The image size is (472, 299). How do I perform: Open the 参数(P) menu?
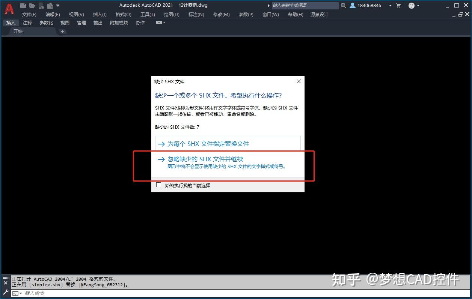[x=246, y=15]
